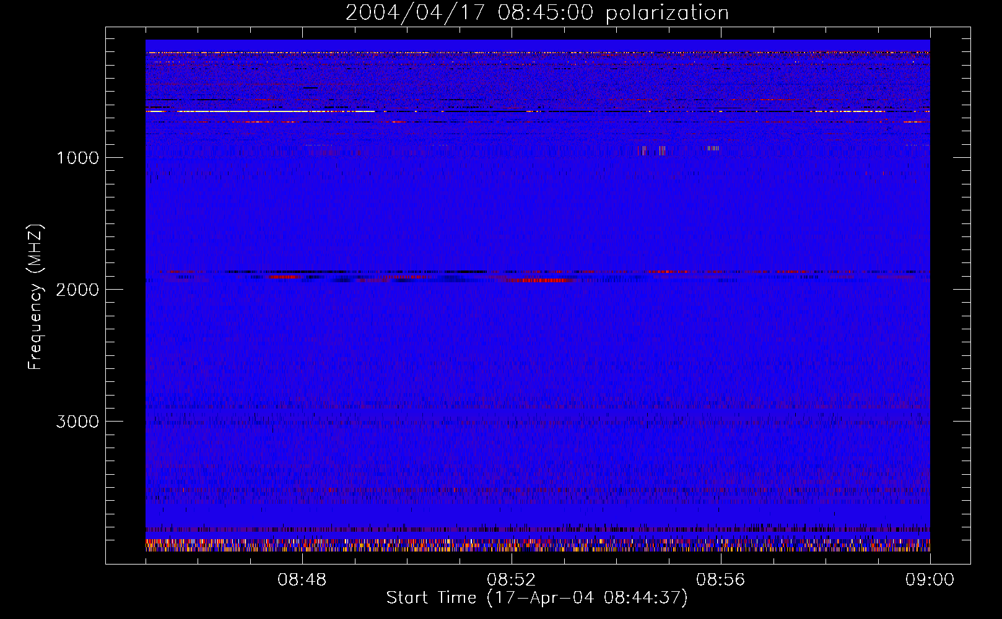Click the 08:52 time tick label
Image resolution: width=1002 pixels, height=619 pixels.
[x=512, y=580]
